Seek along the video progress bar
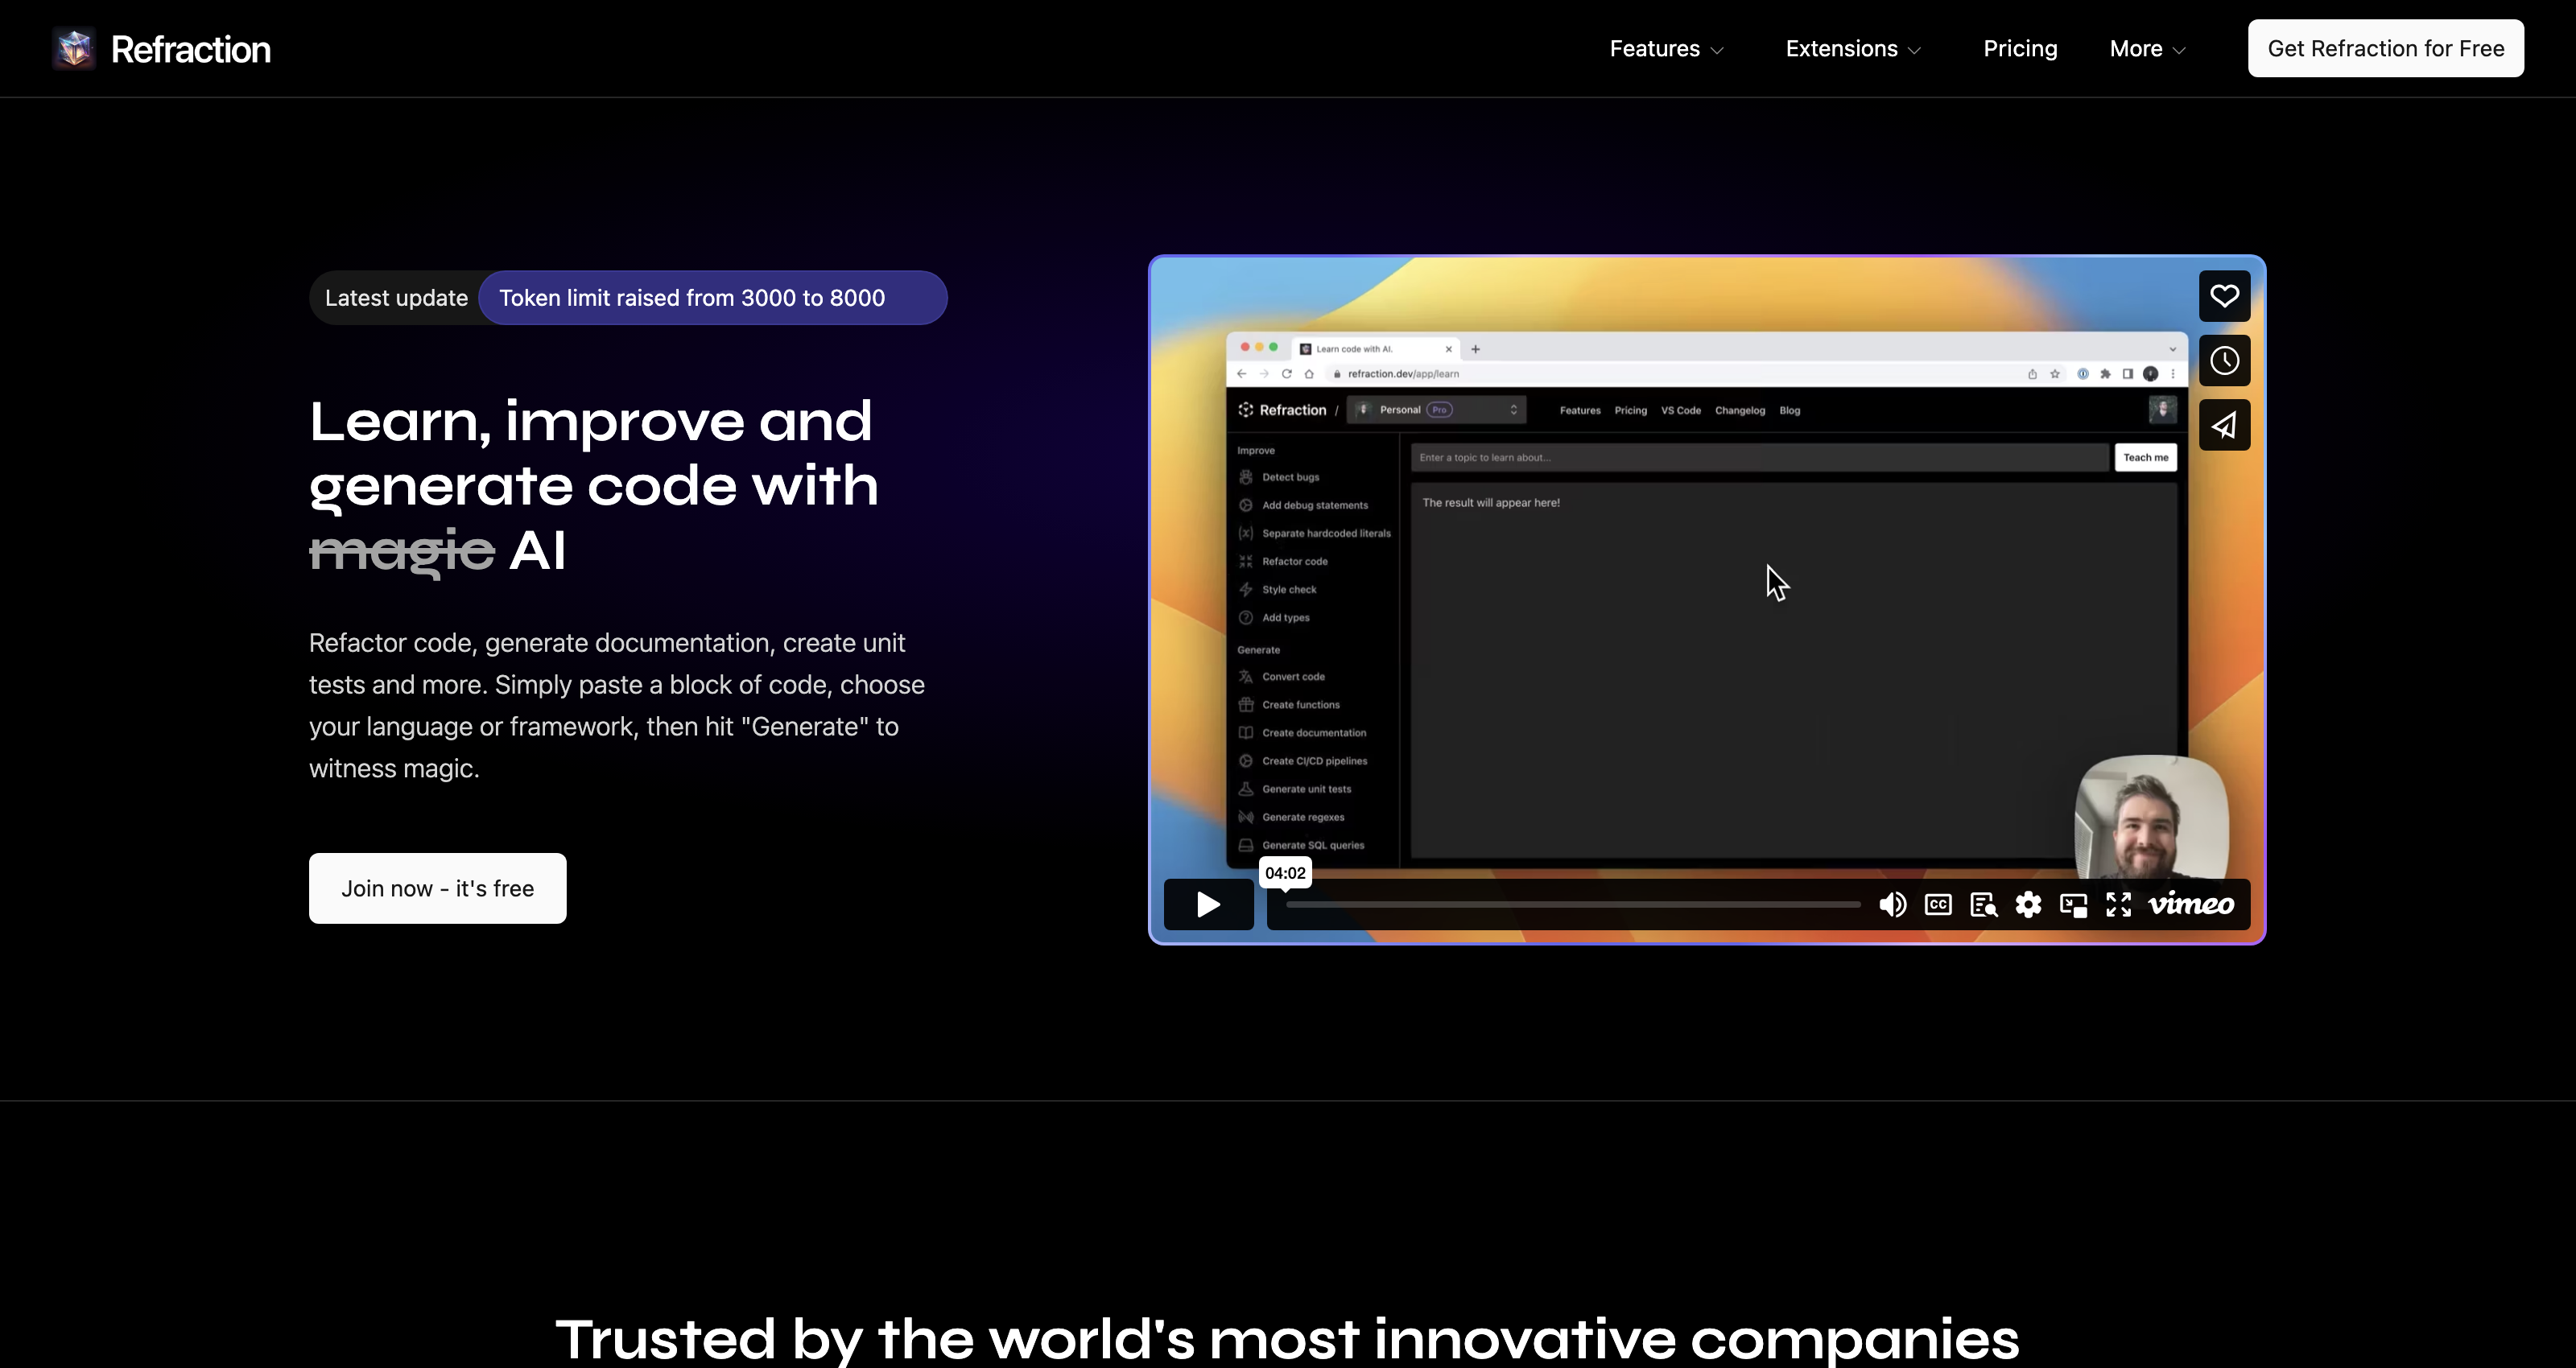Screen dimensions: 2576x1368 coord(1573,904)
